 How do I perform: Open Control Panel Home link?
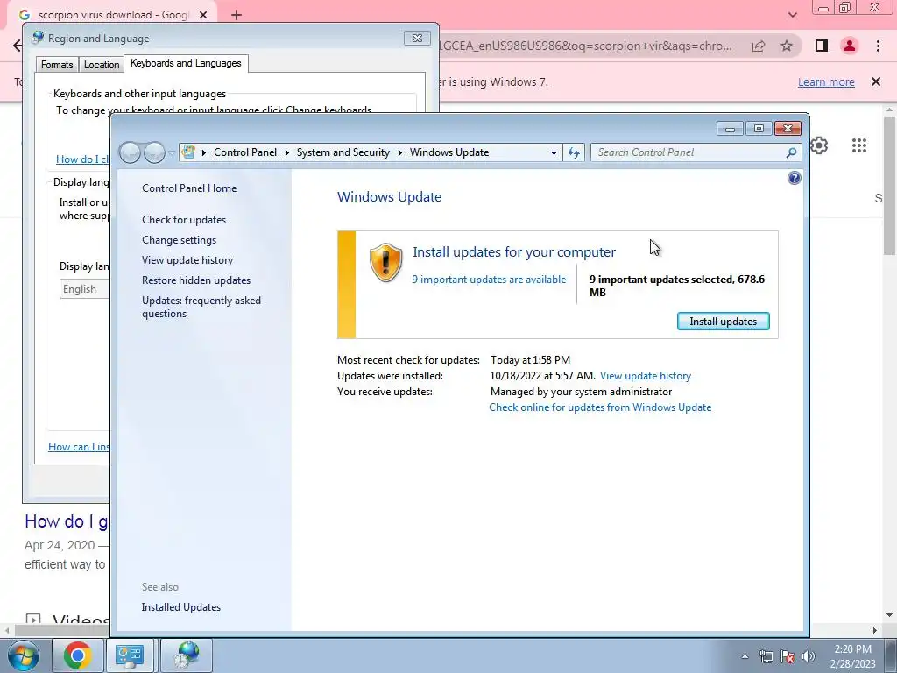(x=189, y=188)
